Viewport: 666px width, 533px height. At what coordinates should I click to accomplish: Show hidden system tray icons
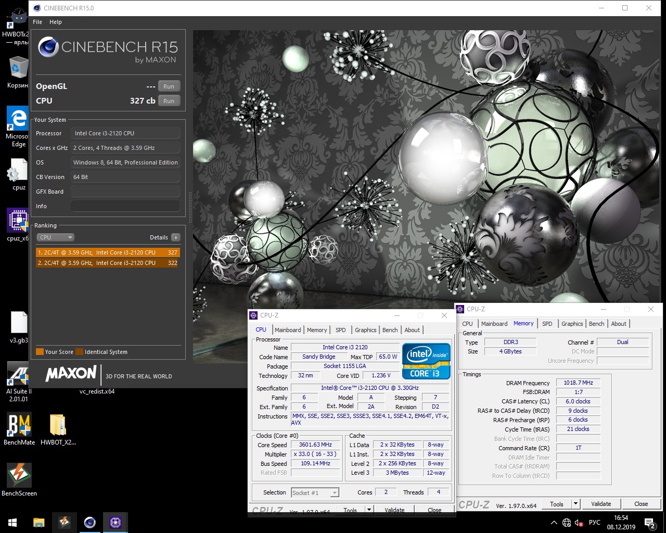554,523
